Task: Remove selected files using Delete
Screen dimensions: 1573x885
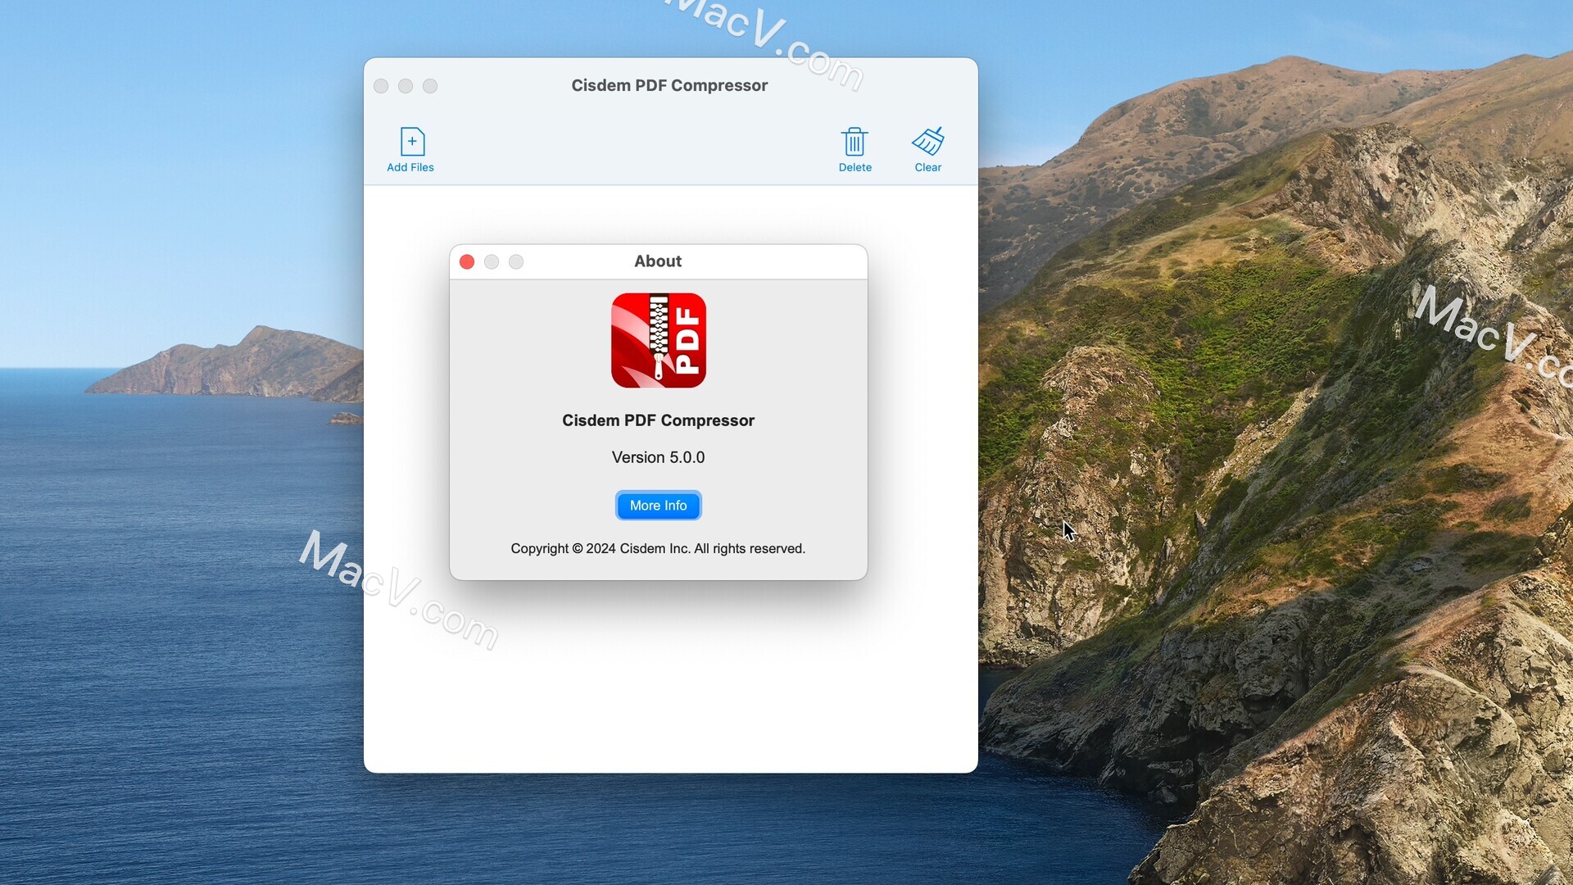Action: tap(854, 149)
